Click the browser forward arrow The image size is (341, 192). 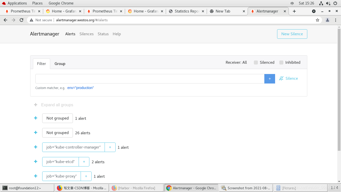click(13, 20)
